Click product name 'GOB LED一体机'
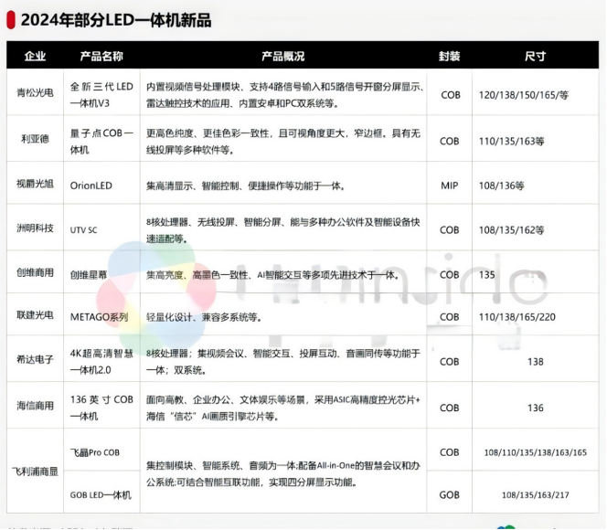This screenshot has height=530, width=607. (101, 495)
